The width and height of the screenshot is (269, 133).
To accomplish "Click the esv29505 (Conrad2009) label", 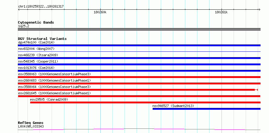I will click(x=49, y=99).
